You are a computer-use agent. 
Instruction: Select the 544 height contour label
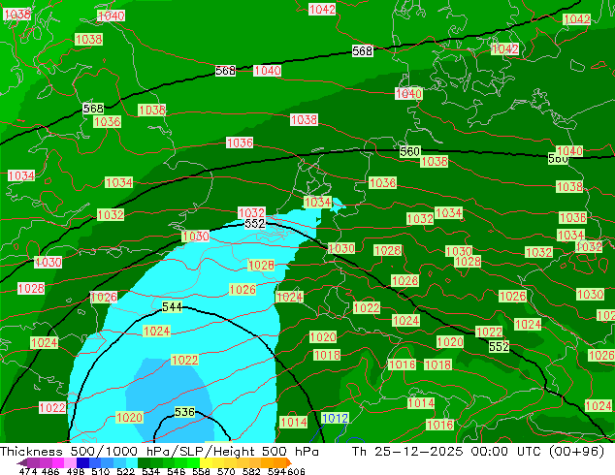point(173,307)
